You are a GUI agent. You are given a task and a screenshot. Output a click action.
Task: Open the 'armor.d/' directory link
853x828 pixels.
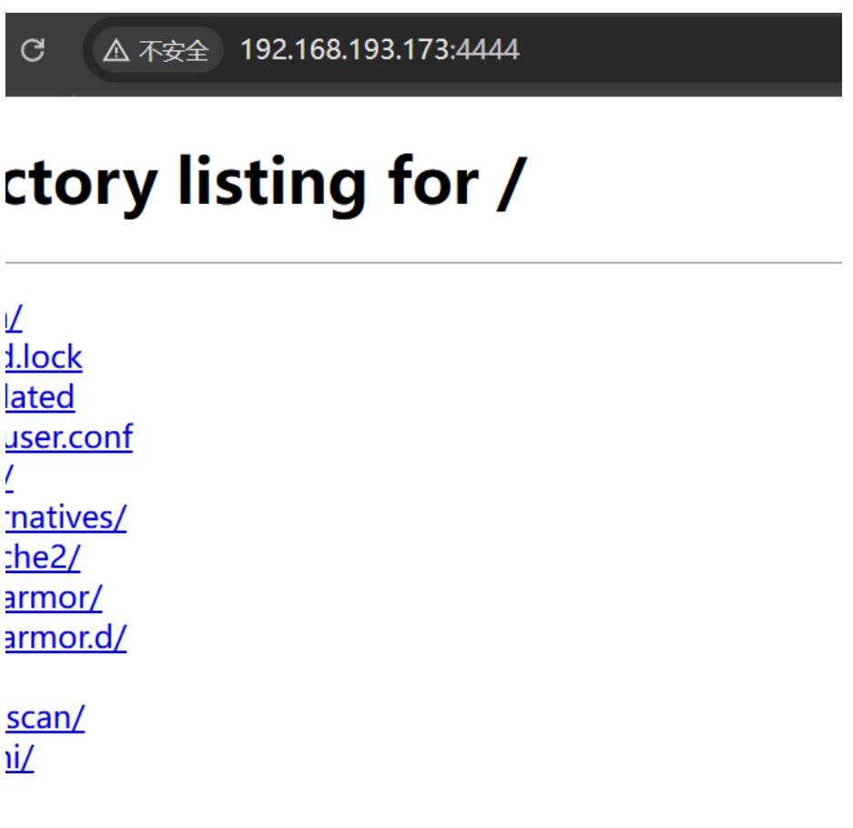point(66,638)
